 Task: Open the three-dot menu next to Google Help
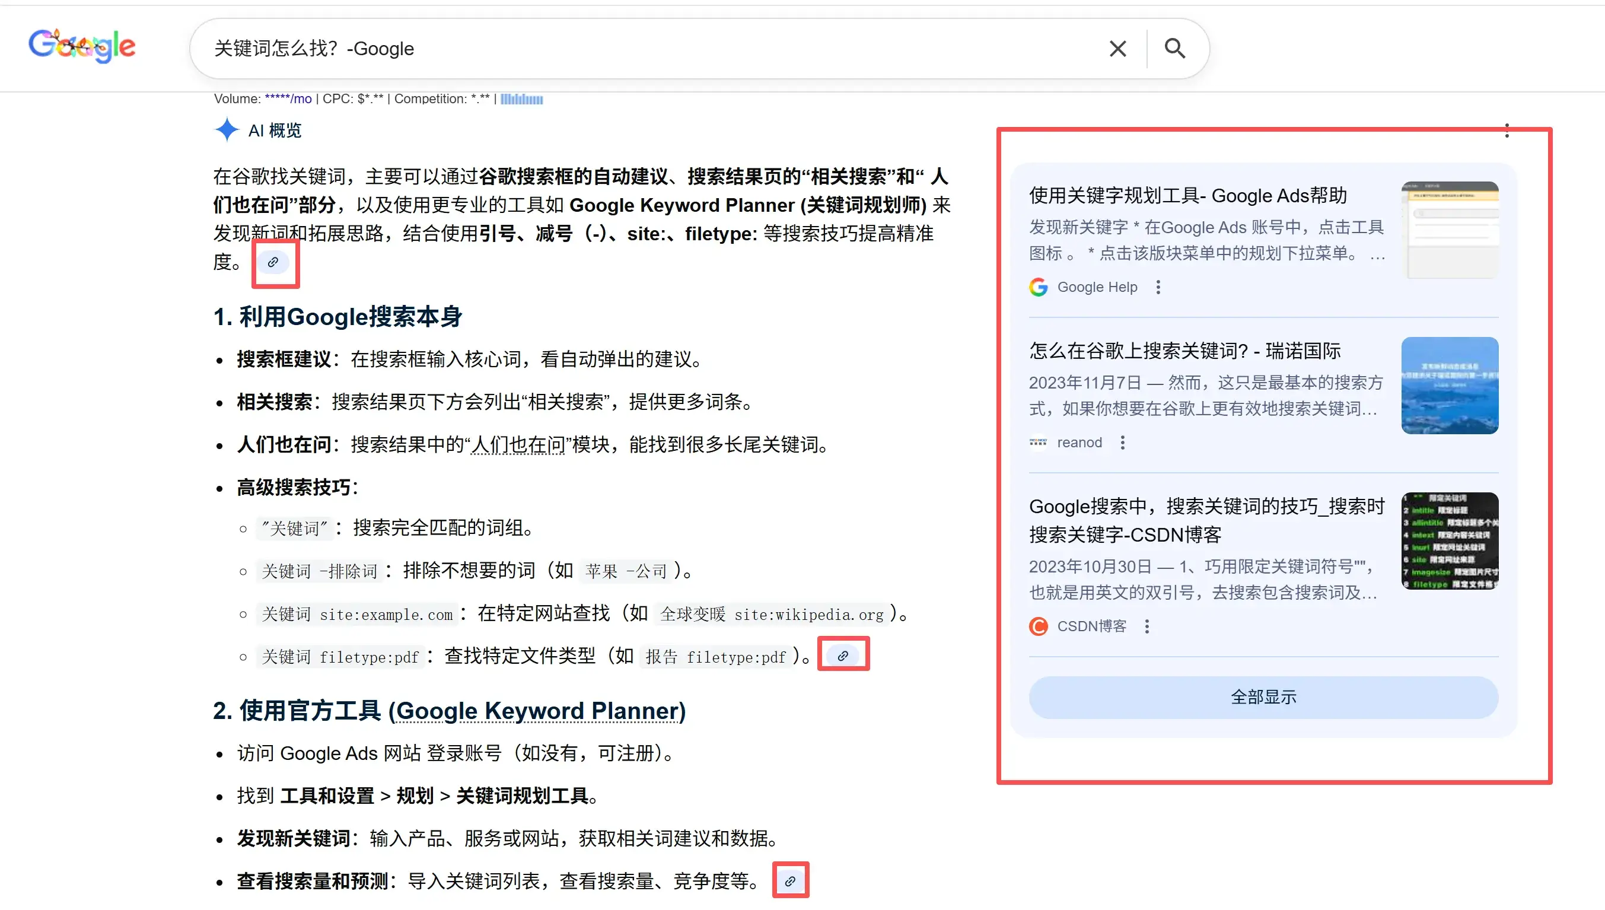click(x=1158, y=287)
